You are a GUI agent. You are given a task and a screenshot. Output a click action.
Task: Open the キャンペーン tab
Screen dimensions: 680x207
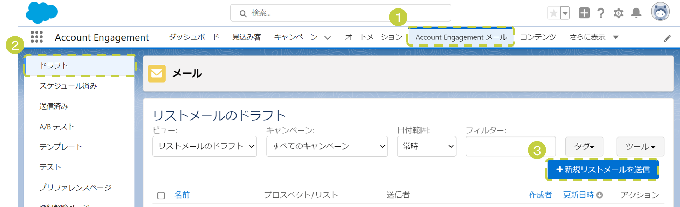(x=296, y=37)
